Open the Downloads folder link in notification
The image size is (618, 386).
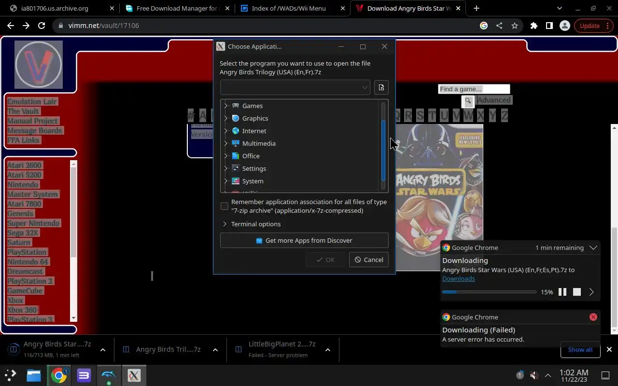tap(458, 278)
